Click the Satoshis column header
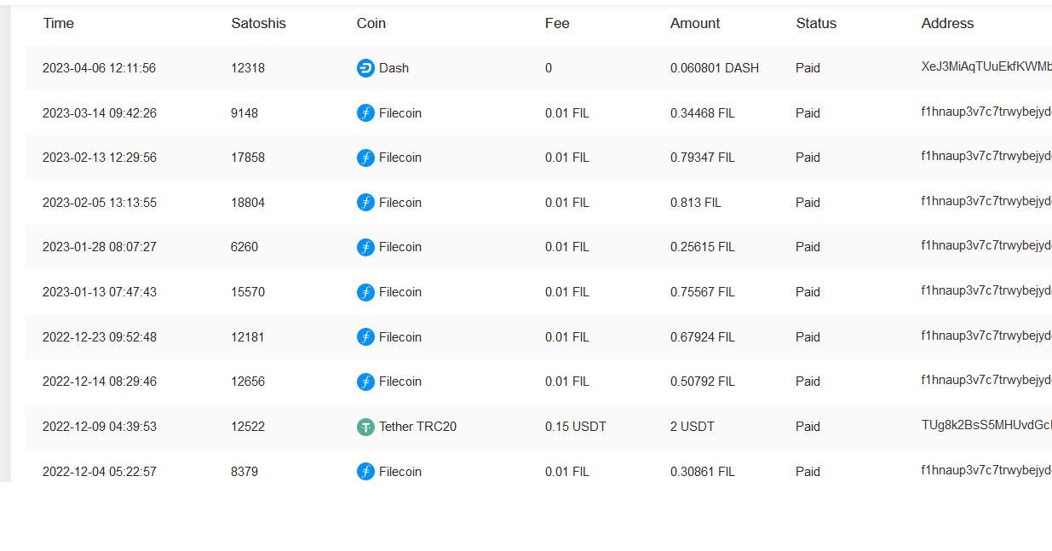The image size is (1052, 551). pos(258,24)
